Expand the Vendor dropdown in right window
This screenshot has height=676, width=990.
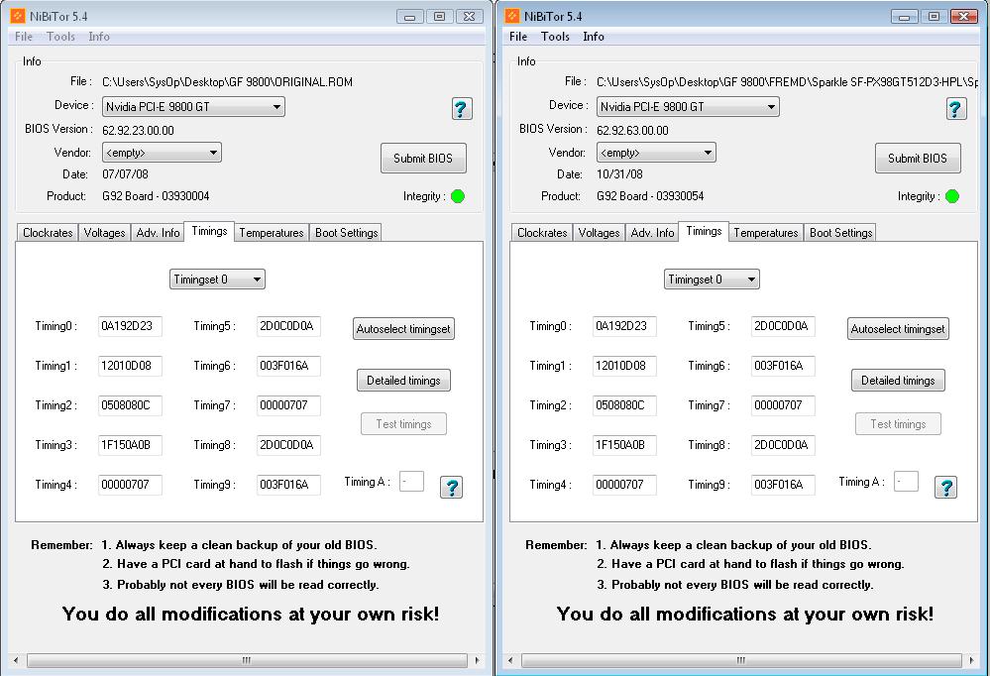click(x=656, y=153)
